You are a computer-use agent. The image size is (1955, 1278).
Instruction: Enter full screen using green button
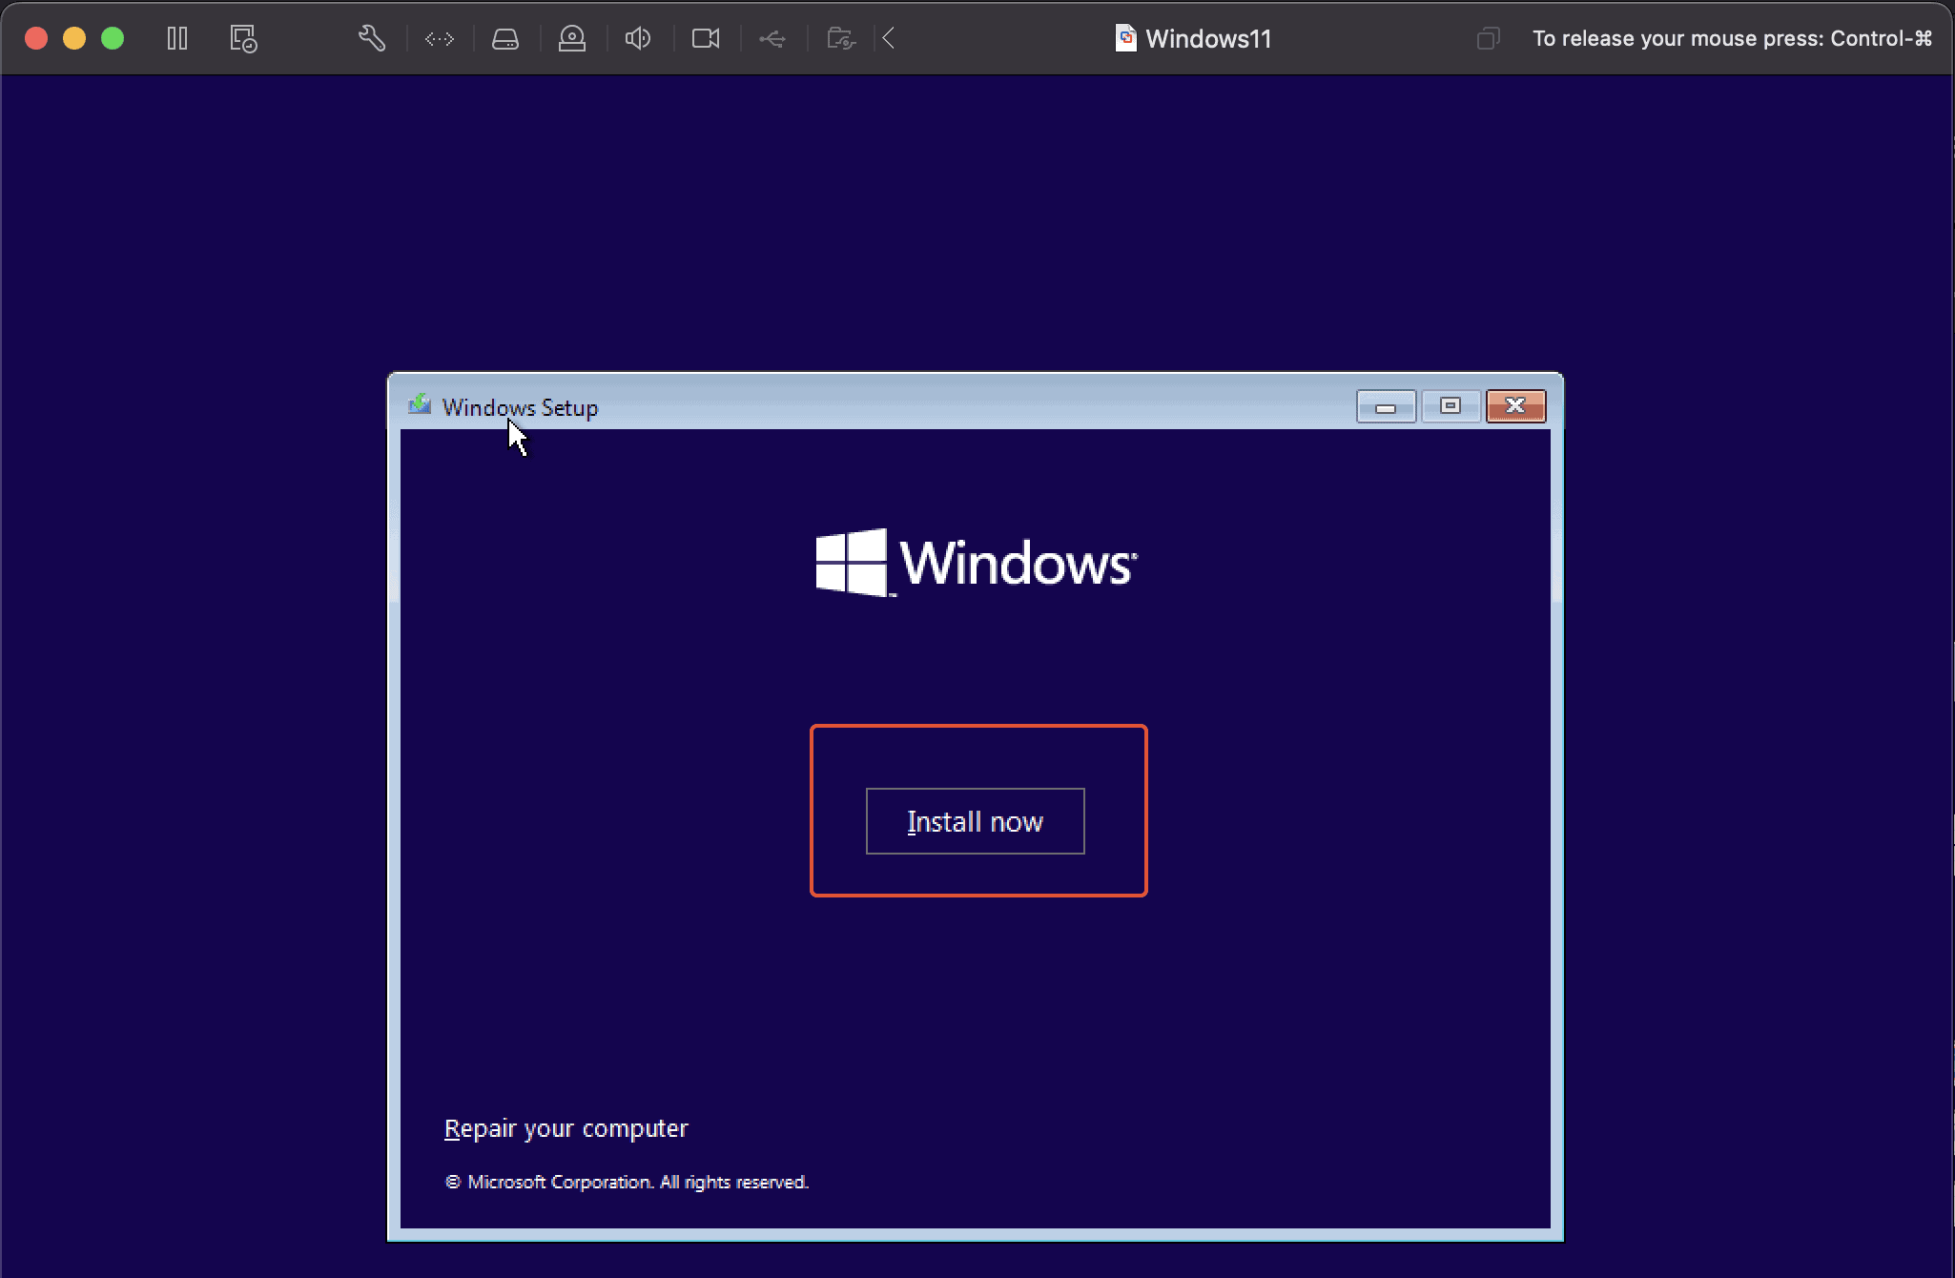coord(113,38)
